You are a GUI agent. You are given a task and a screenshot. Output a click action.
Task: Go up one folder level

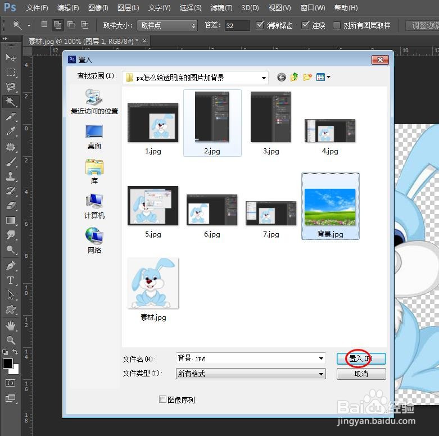pos(294,77)
